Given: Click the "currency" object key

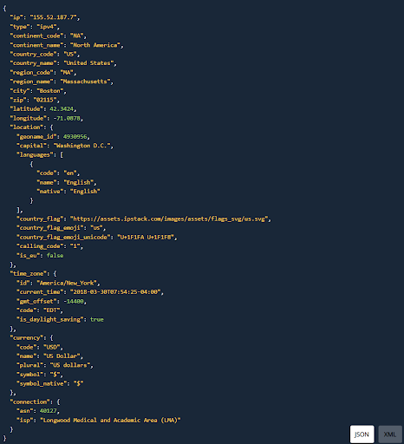Looking at the screenshot, I should [27, 337].
